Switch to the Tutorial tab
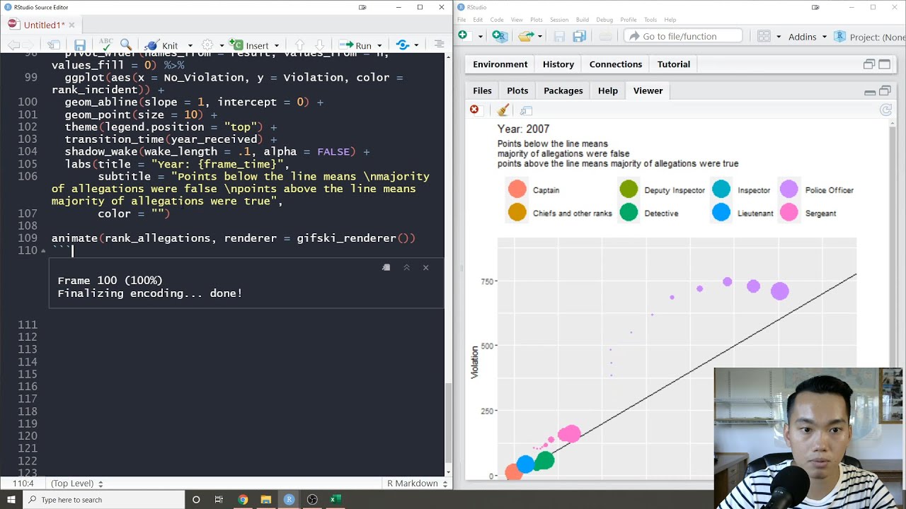The image size is (906, 509). (x=674, y=64)
